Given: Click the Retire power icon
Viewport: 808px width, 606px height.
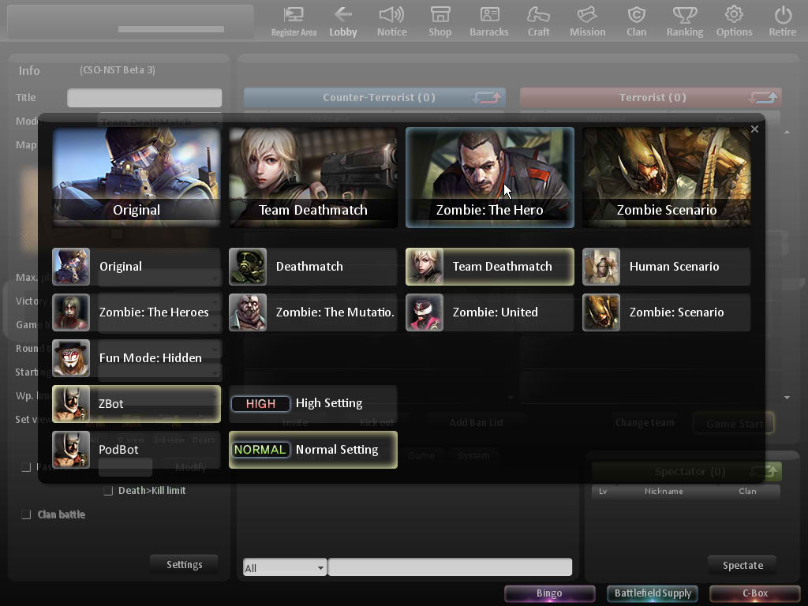Looking at the screenshot, I should tap(783, 21).
